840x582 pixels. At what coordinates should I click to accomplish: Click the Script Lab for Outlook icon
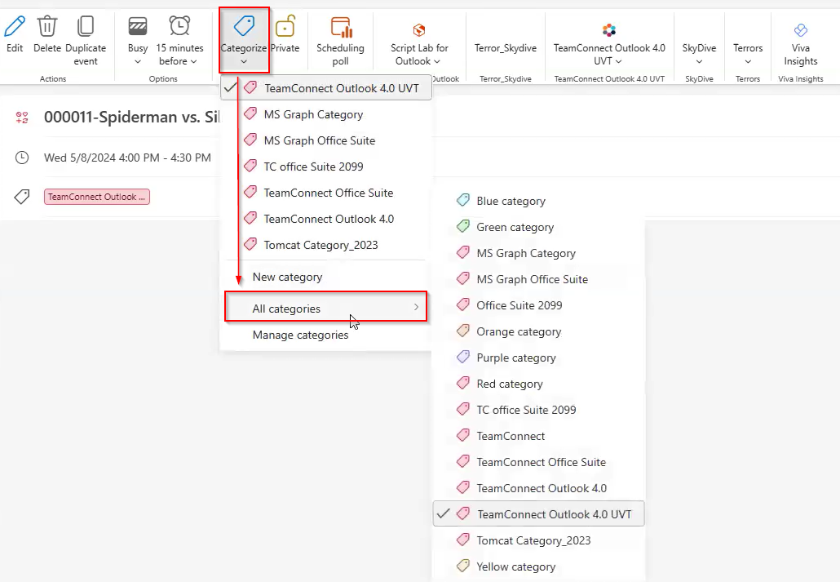[419, 30]
